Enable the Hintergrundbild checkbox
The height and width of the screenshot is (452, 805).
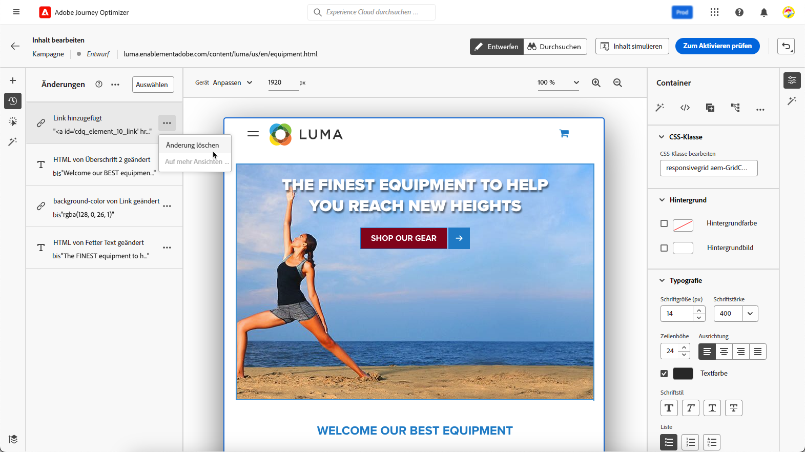click(x=664, y=248)
